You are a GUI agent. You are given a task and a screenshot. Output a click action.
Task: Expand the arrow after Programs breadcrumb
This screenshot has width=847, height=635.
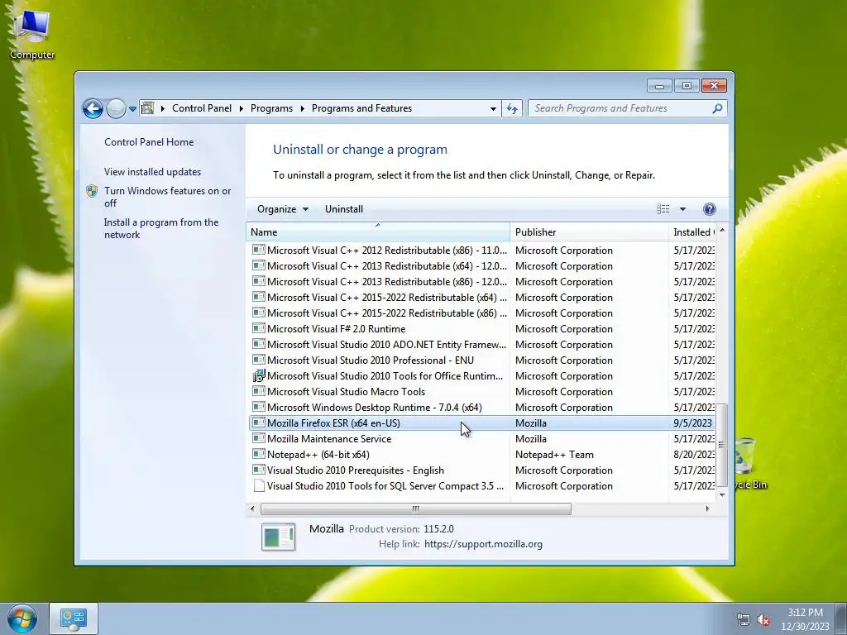coord(302,108)
